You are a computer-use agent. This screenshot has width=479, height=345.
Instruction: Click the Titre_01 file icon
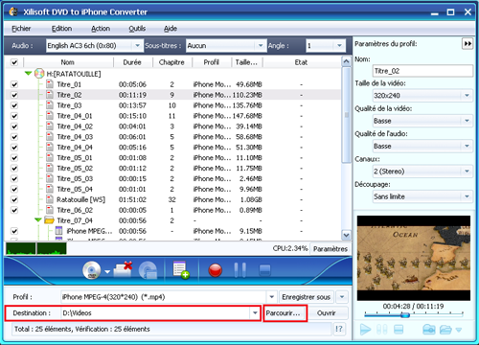[x=50, y=84]
